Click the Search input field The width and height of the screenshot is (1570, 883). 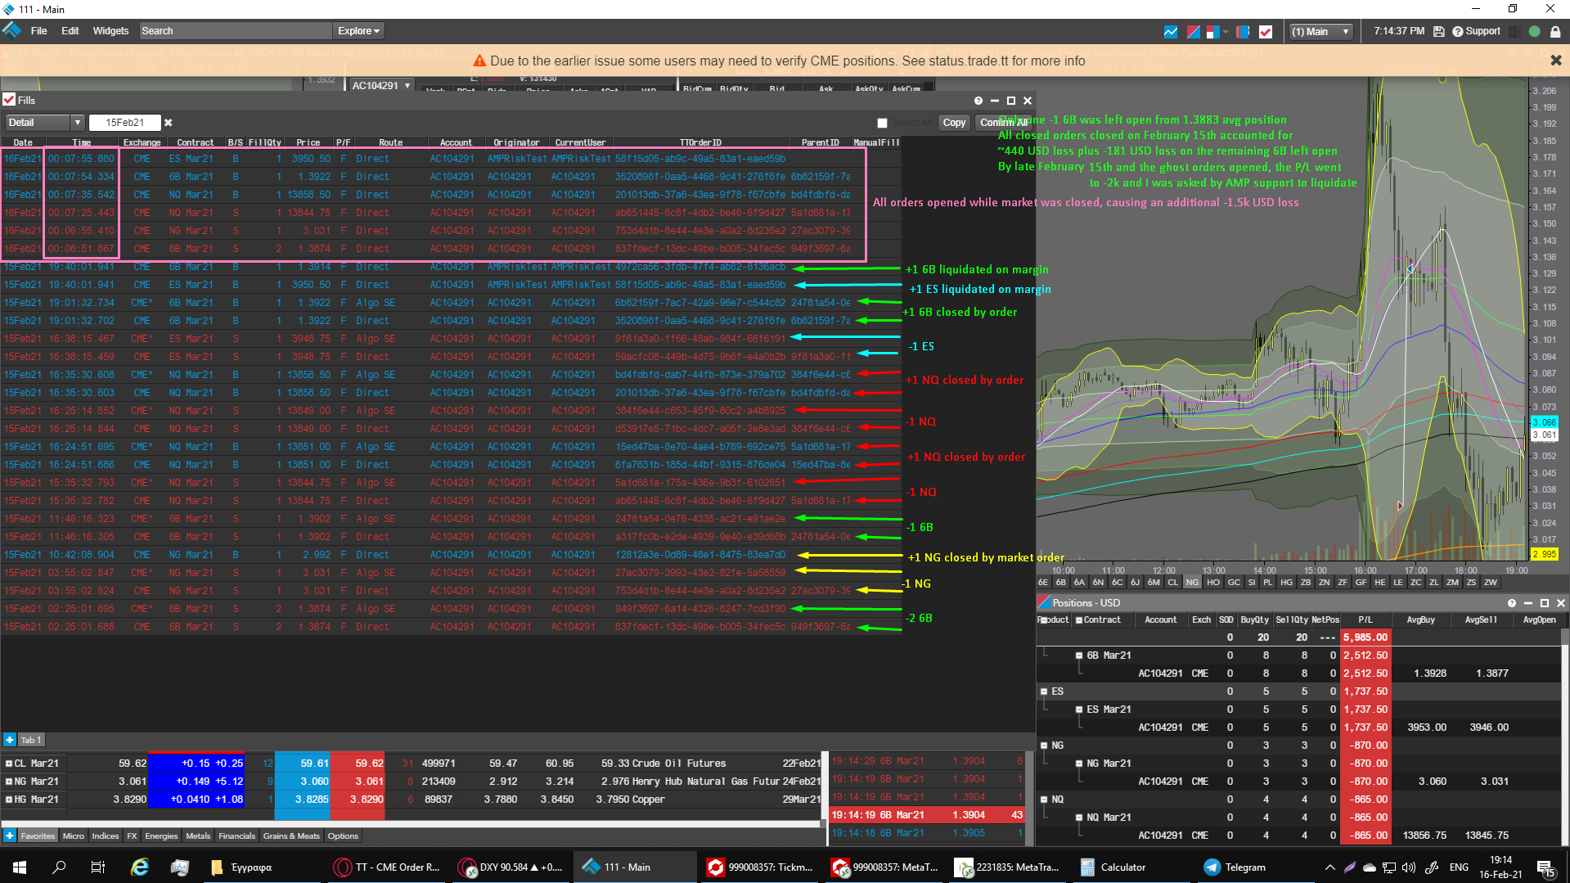pos(235,31)
